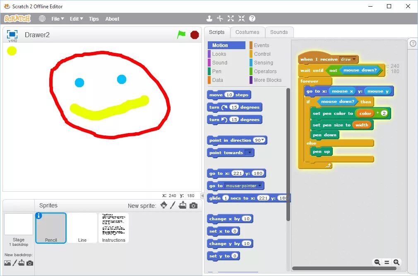Select the Grow sprite tool

click(x=231, y=19)
